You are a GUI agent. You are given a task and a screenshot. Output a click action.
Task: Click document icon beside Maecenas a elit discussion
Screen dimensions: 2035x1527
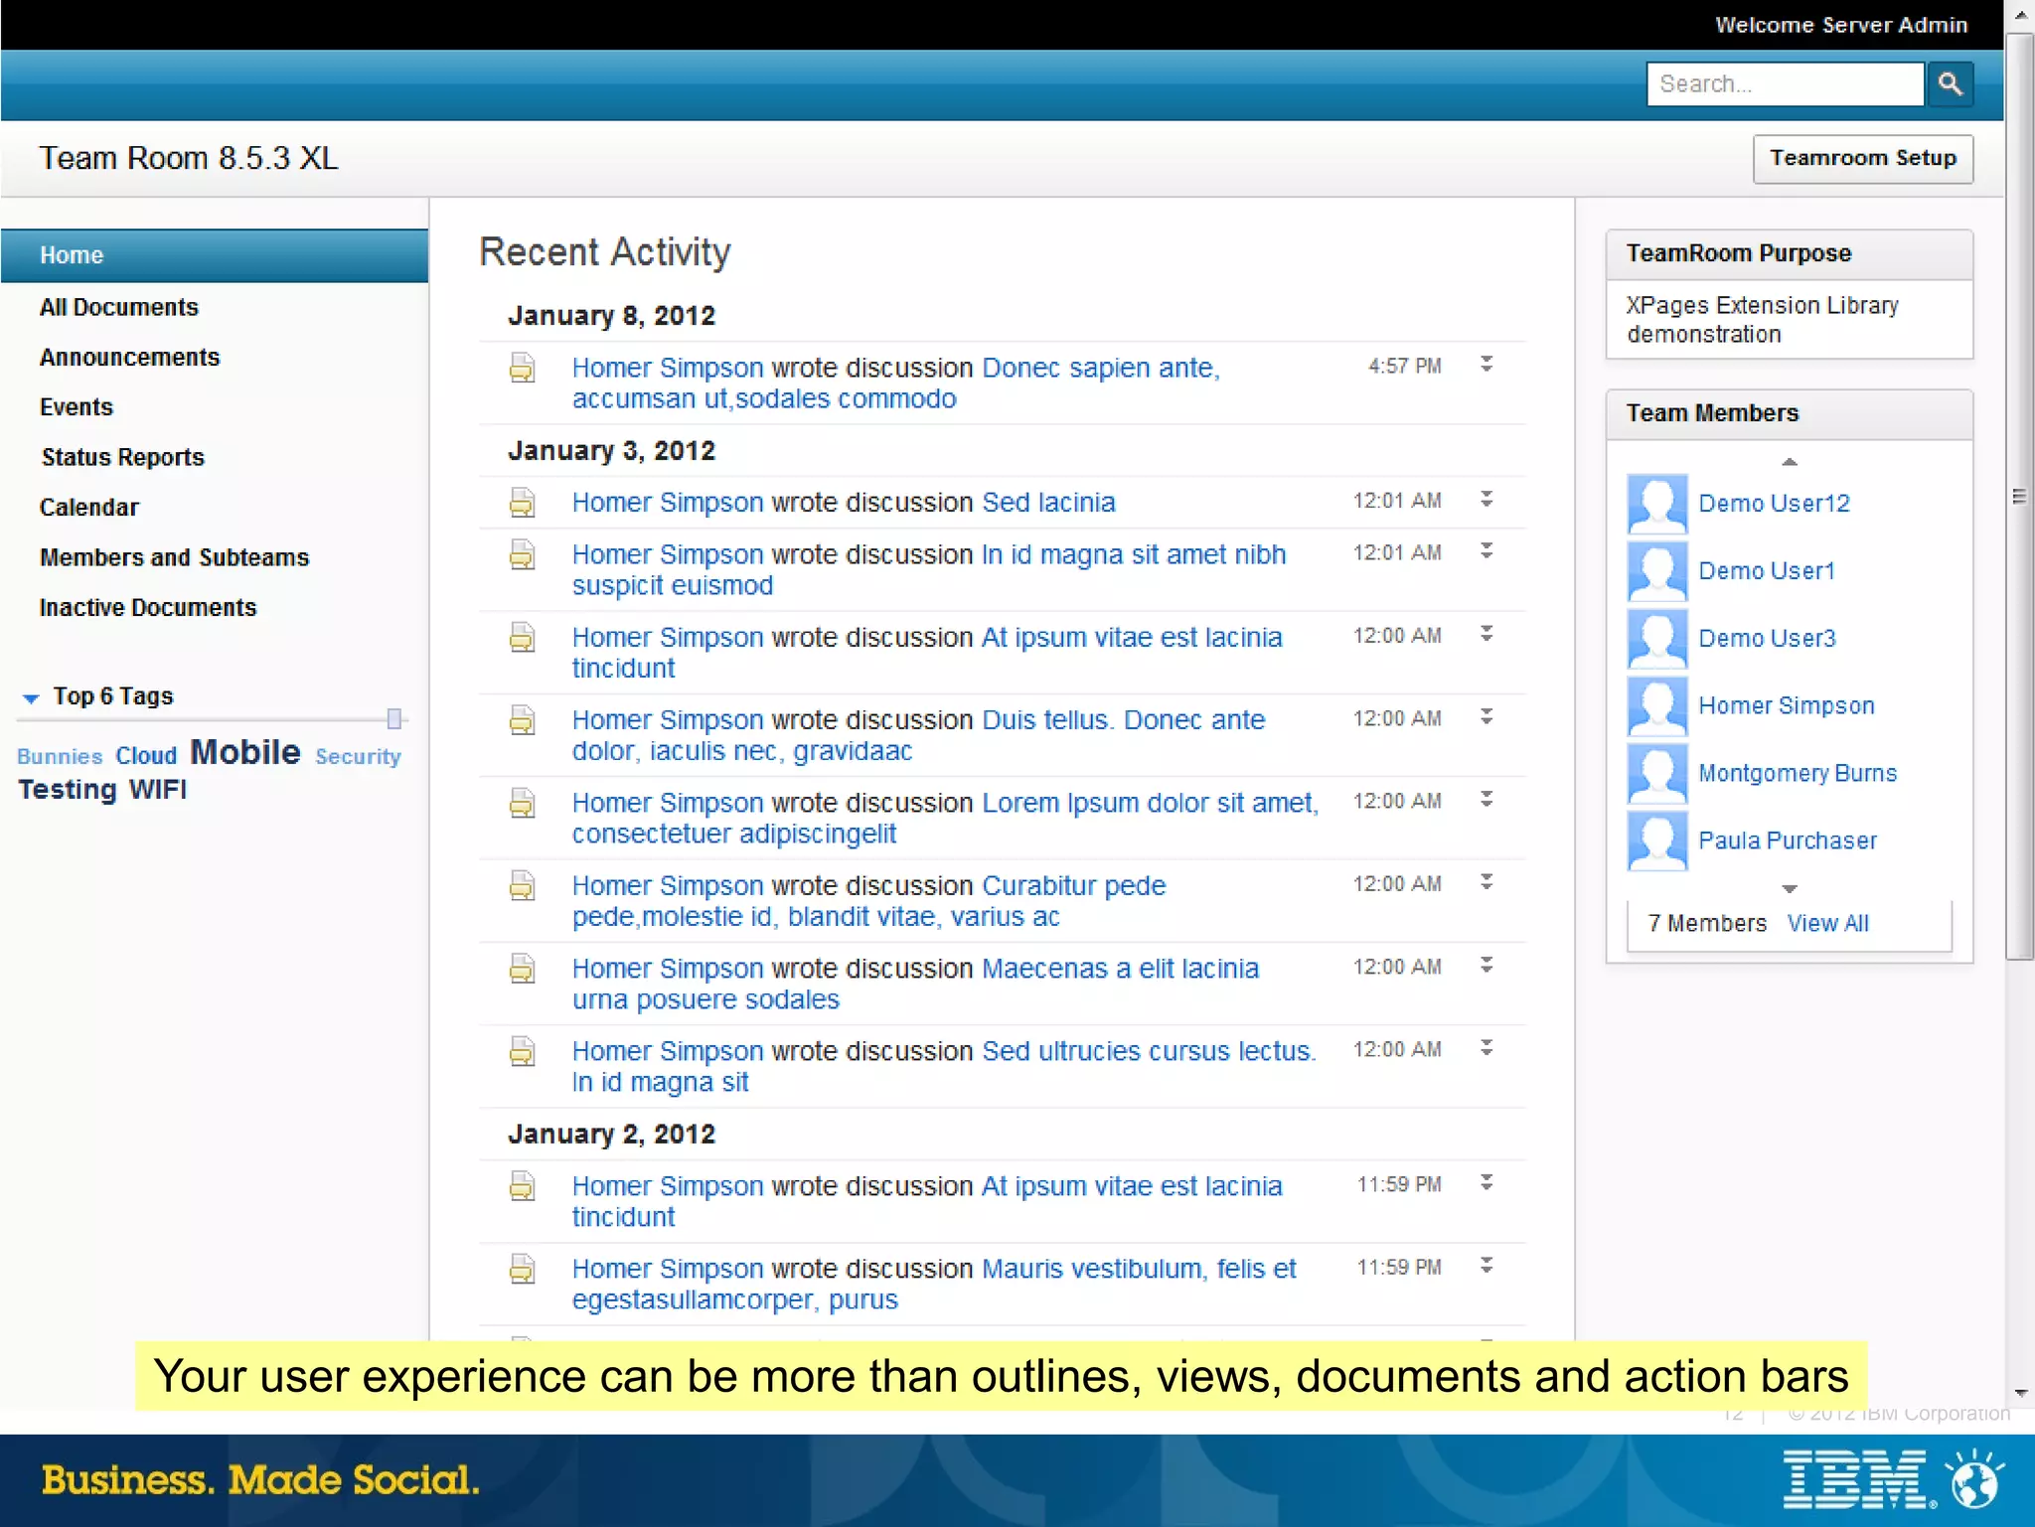point(522,969)
